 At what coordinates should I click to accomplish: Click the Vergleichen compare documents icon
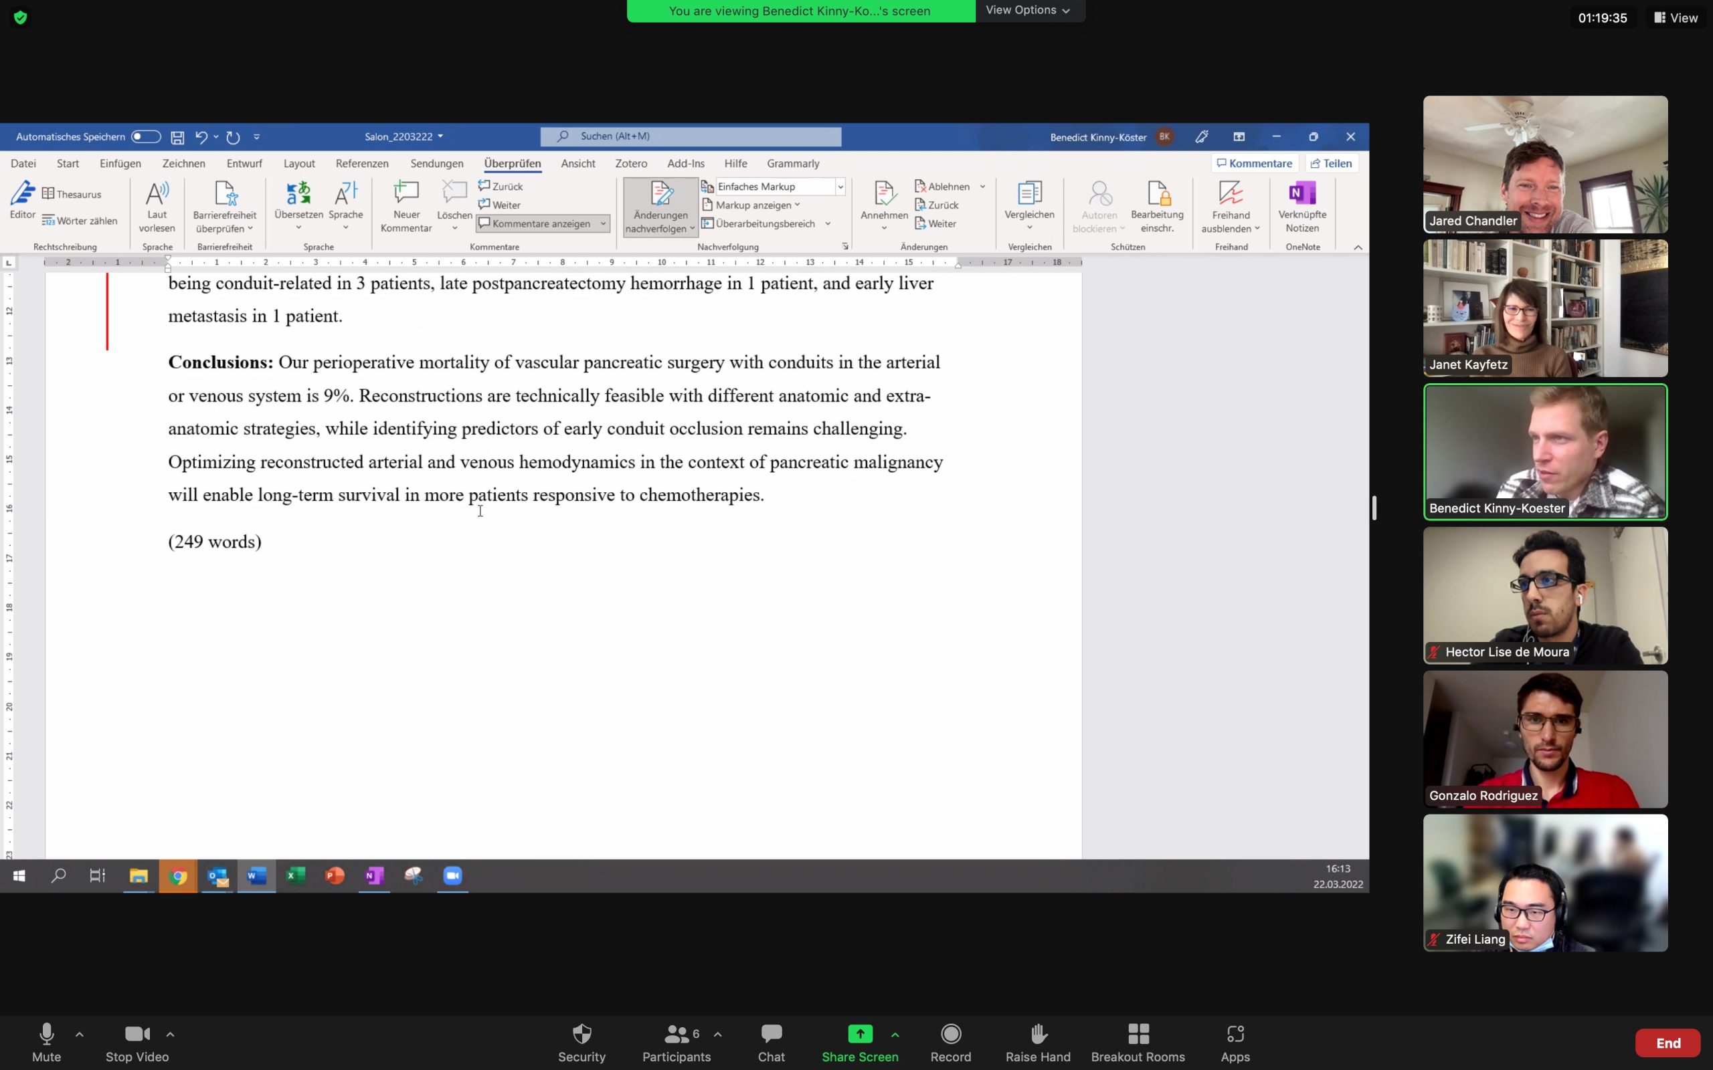click(1029, 193)
